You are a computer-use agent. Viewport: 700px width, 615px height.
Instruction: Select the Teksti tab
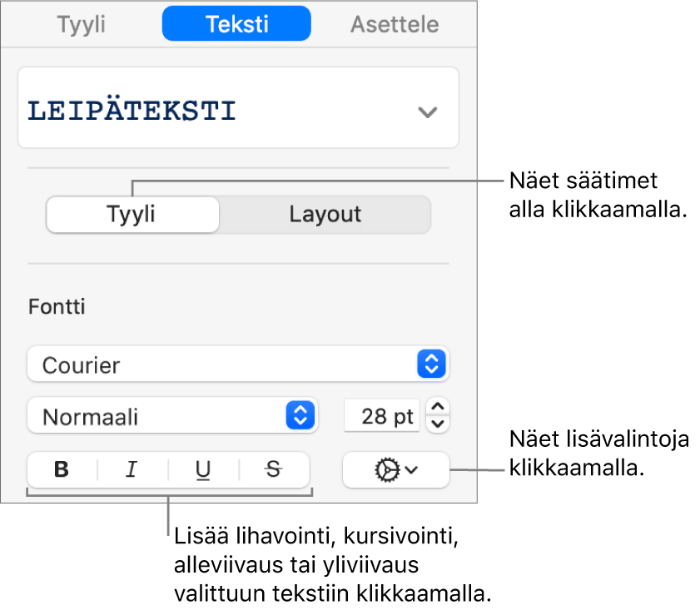point(236,24)
